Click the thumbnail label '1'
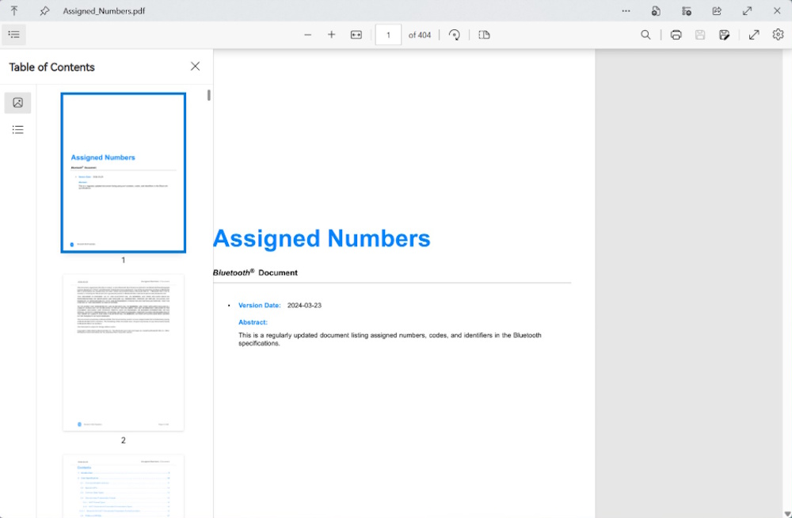The height and width of the screenshot is (518, 792). click(x=124, y=260)
